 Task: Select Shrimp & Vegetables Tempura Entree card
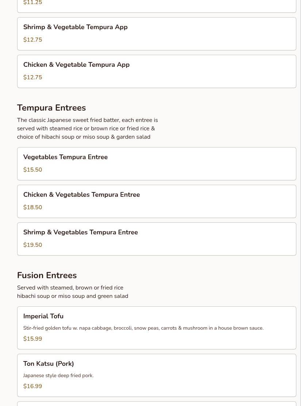[x=157, y=239]
